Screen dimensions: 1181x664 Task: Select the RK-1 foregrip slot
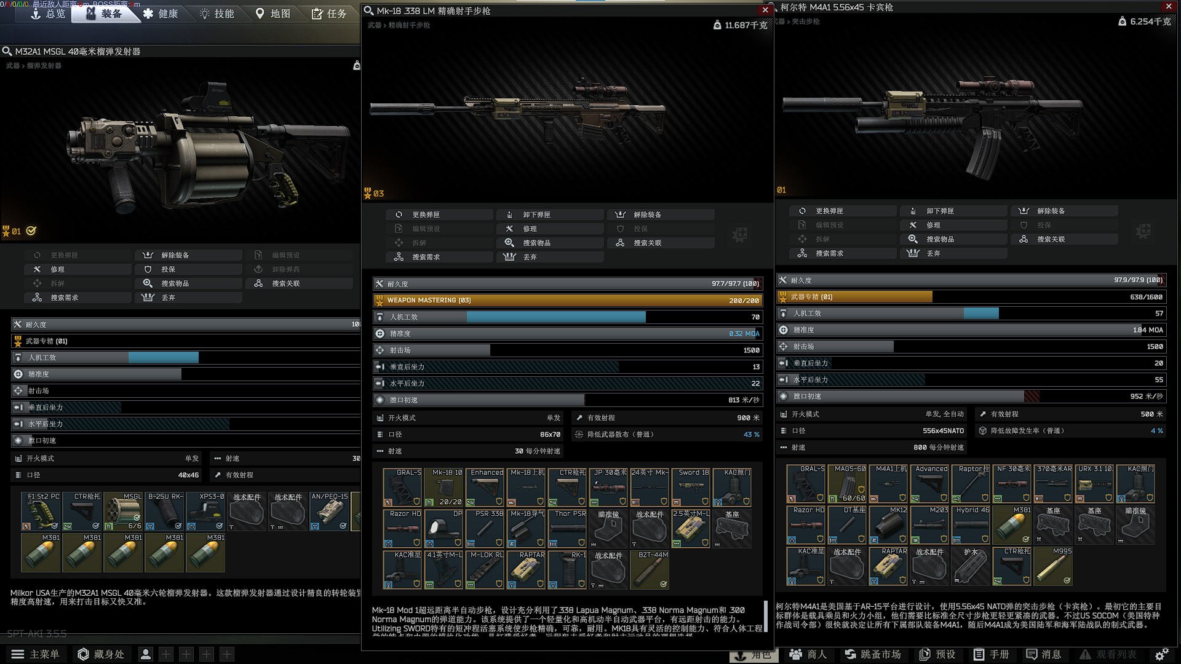tap(567, 569)
